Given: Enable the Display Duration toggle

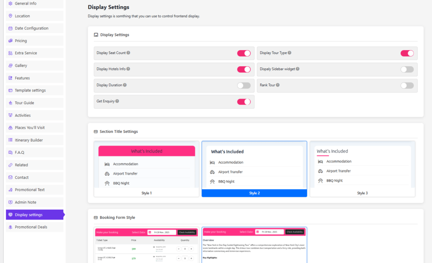Looking at the screenshot, I should (x=243, y=85).
